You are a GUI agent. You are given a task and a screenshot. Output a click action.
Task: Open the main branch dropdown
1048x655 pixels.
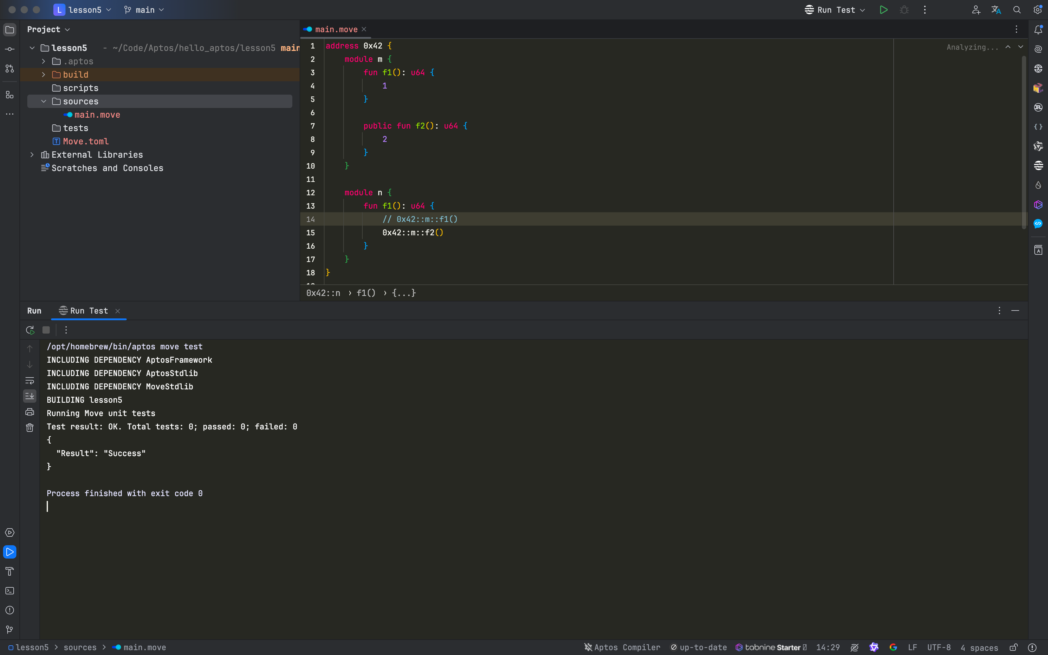tap(144, 9)
